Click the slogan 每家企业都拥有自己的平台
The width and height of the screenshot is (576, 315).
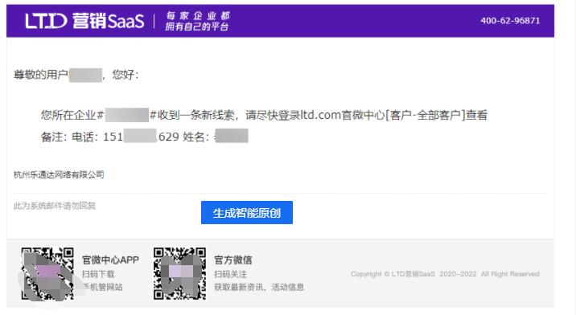[197, 21]
